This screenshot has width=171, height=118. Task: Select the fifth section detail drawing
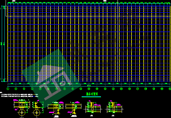tap(93, 107)
